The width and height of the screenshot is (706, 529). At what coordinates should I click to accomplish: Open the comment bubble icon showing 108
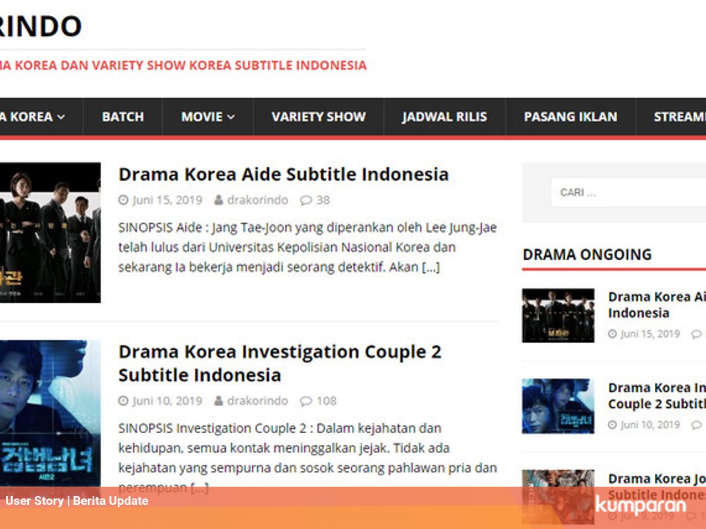tap(306, 401)
